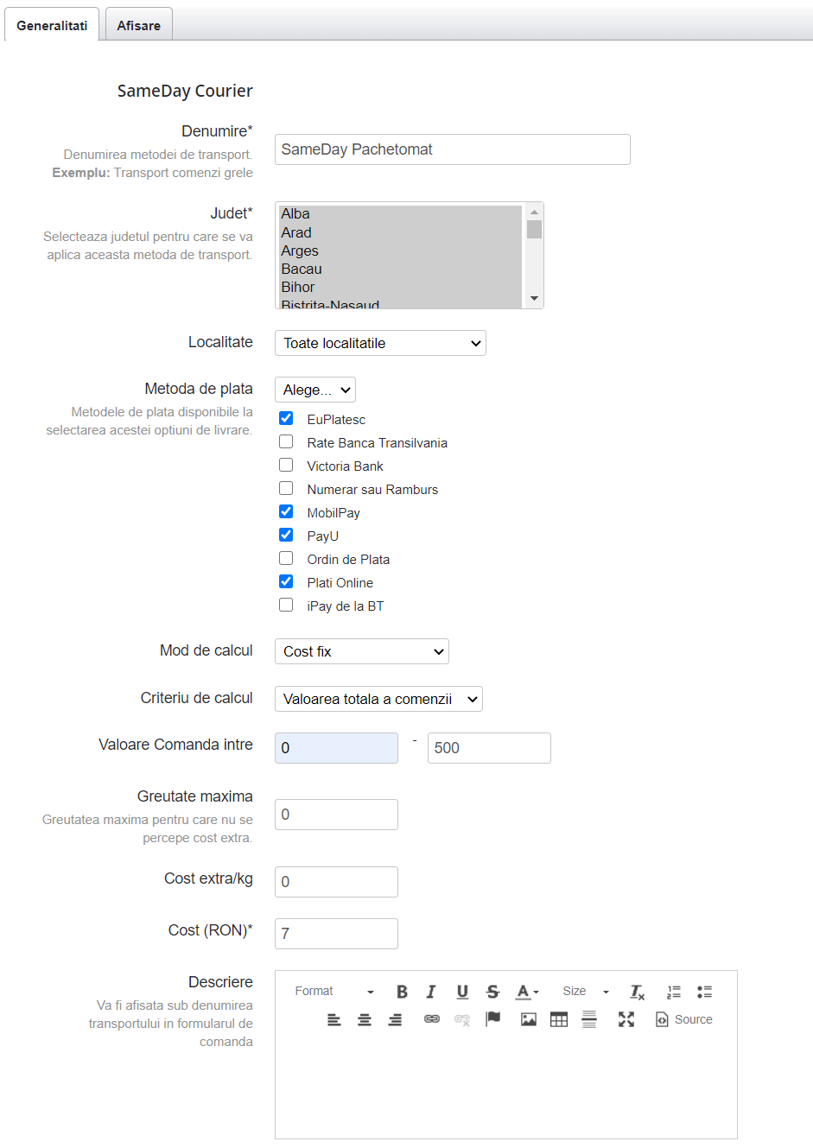Insert a numbered list
Viewport: 813px width, 1148px height.
674,992
